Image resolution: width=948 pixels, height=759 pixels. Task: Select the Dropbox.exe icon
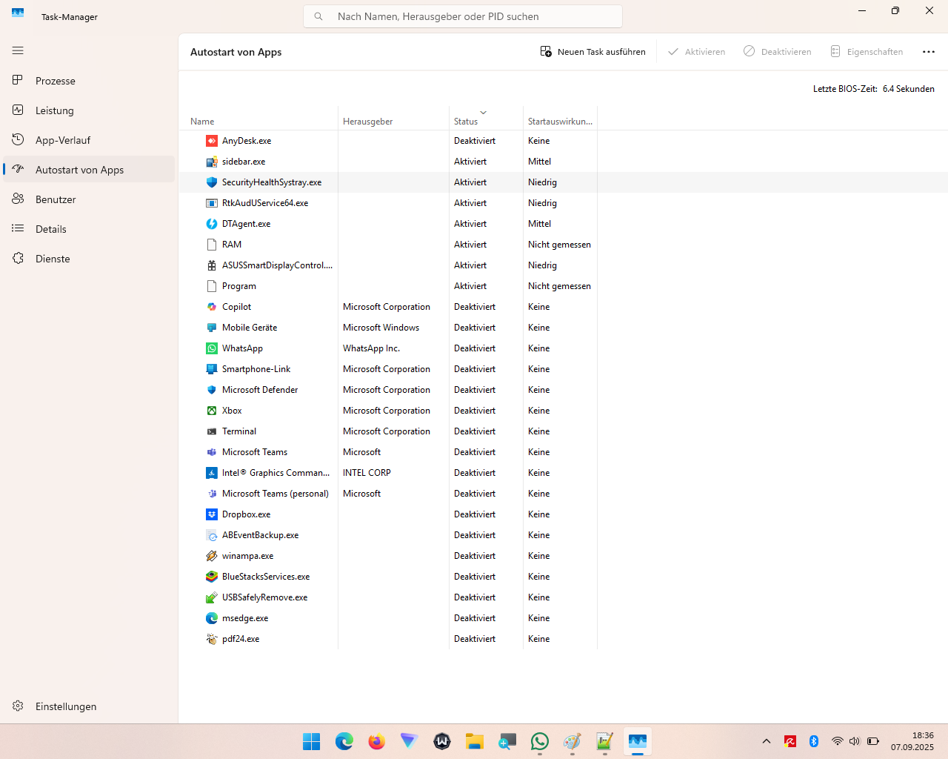tap(212, 514)
